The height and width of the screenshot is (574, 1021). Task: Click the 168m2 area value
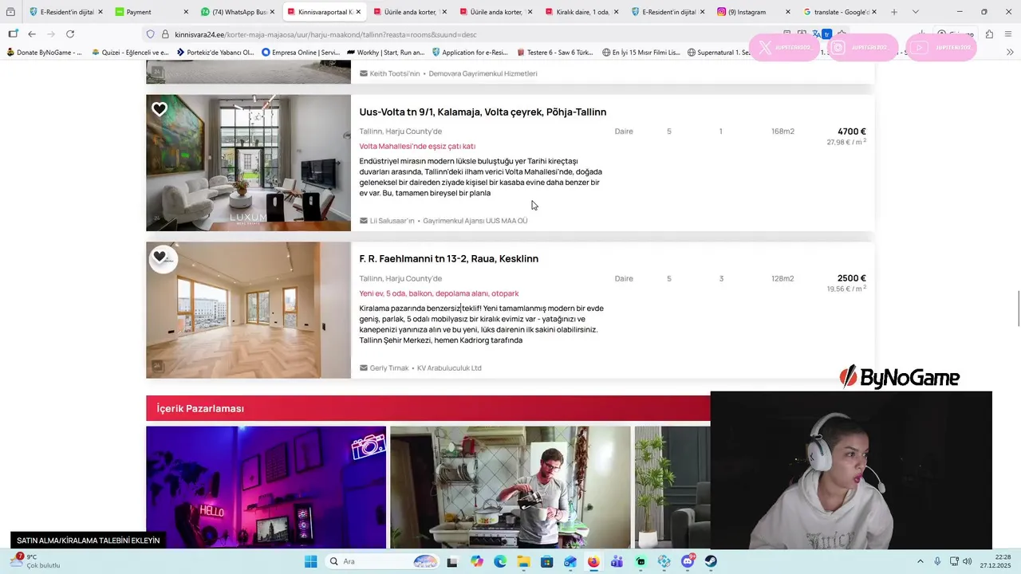click(x=783, y=132)
